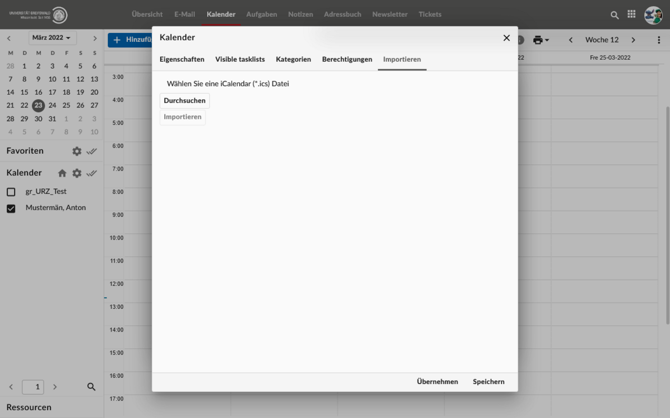Click the sidebar search icon at bottom
Viewport: 670px width, 418px height.
click(92, 387)
